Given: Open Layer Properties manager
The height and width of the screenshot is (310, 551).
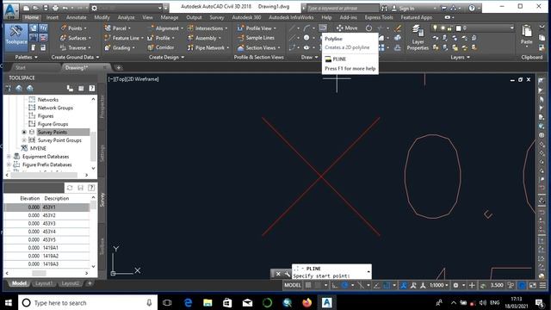Looking at the screenshot, I should pos(418,38).
